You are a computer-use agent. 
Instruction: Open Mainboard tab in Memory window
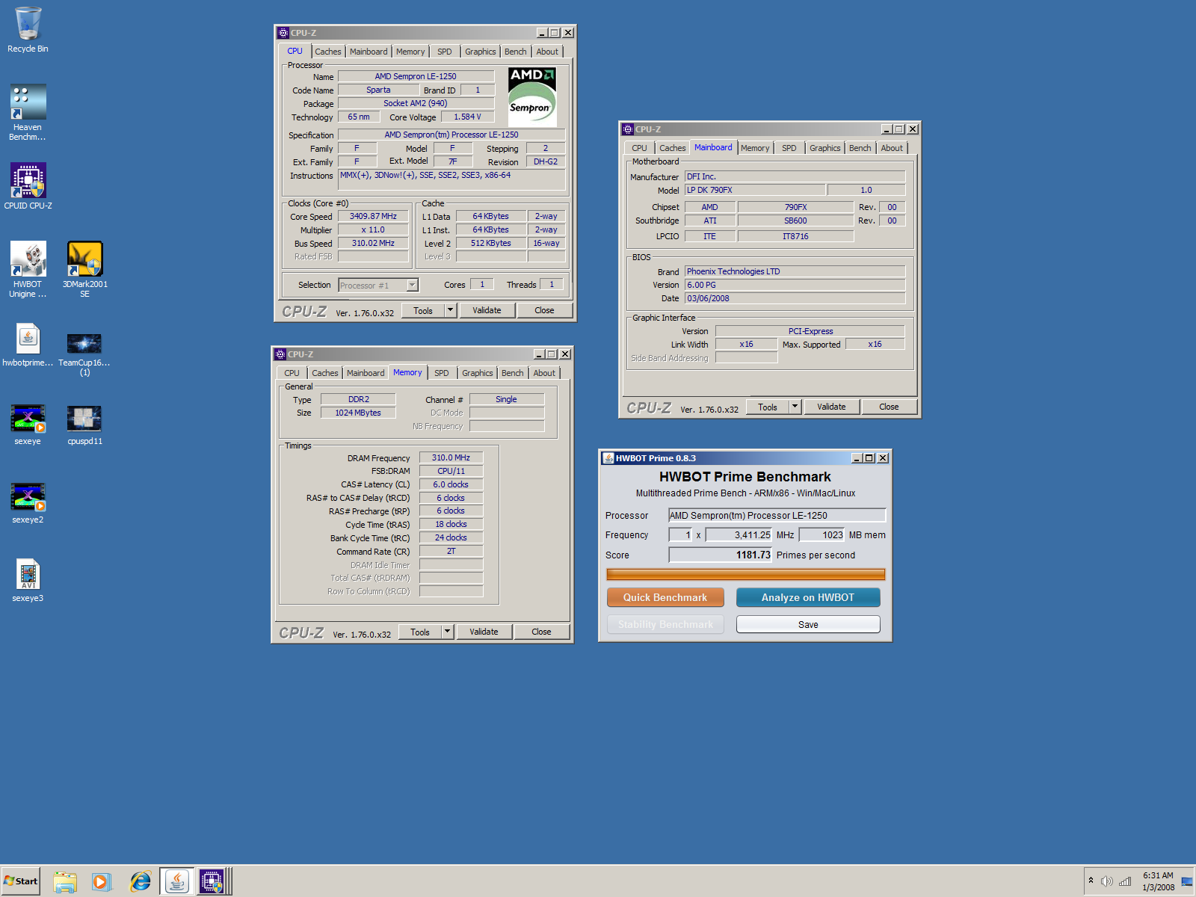366,373
